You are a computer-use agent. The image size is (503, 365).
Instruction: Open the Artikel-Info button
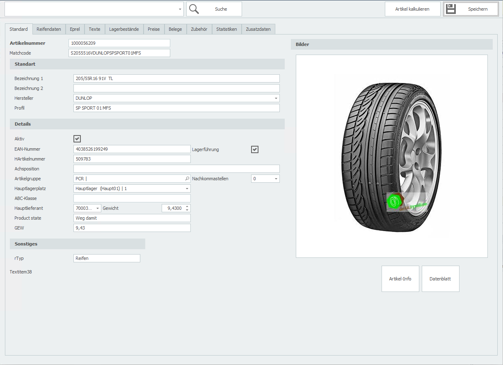(x=400, y=279)
